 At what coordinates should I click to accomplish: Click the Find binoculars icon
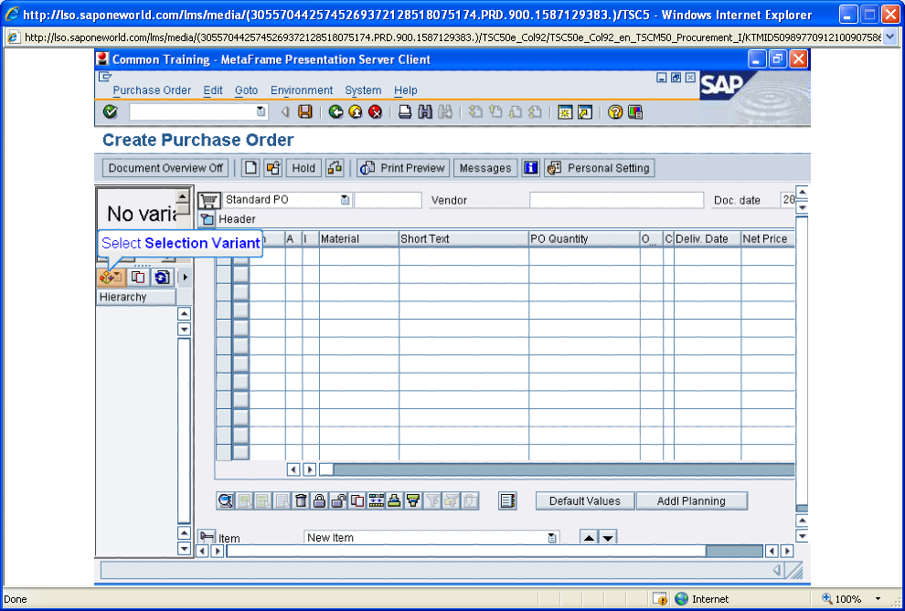pos(425,111)
